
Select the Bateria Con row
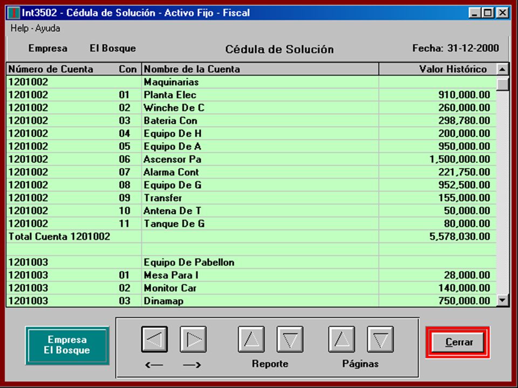click(251, 120)
